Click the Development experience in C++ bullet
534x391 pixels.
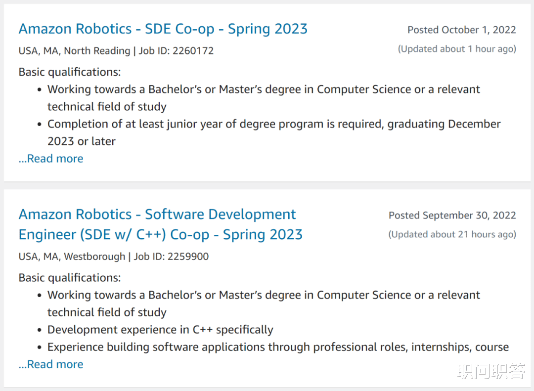(x=160, y=330)
